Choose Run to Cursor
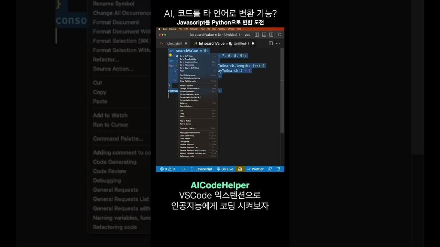Viewport: 440px width, 247px height. click(x=198, y=124)
